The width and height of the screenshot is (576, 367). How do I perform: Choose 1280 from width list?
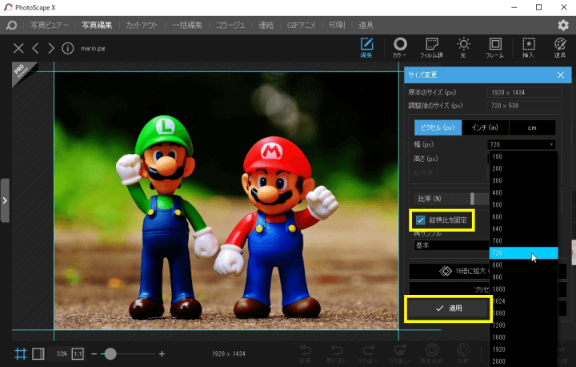523,325
